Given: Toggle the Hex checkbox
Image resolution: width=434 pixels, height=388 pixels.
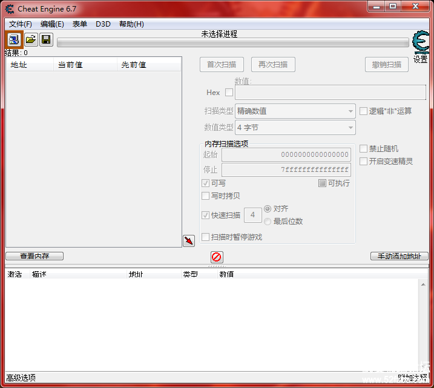Looking at the screenshot, I should pos(229,93).
